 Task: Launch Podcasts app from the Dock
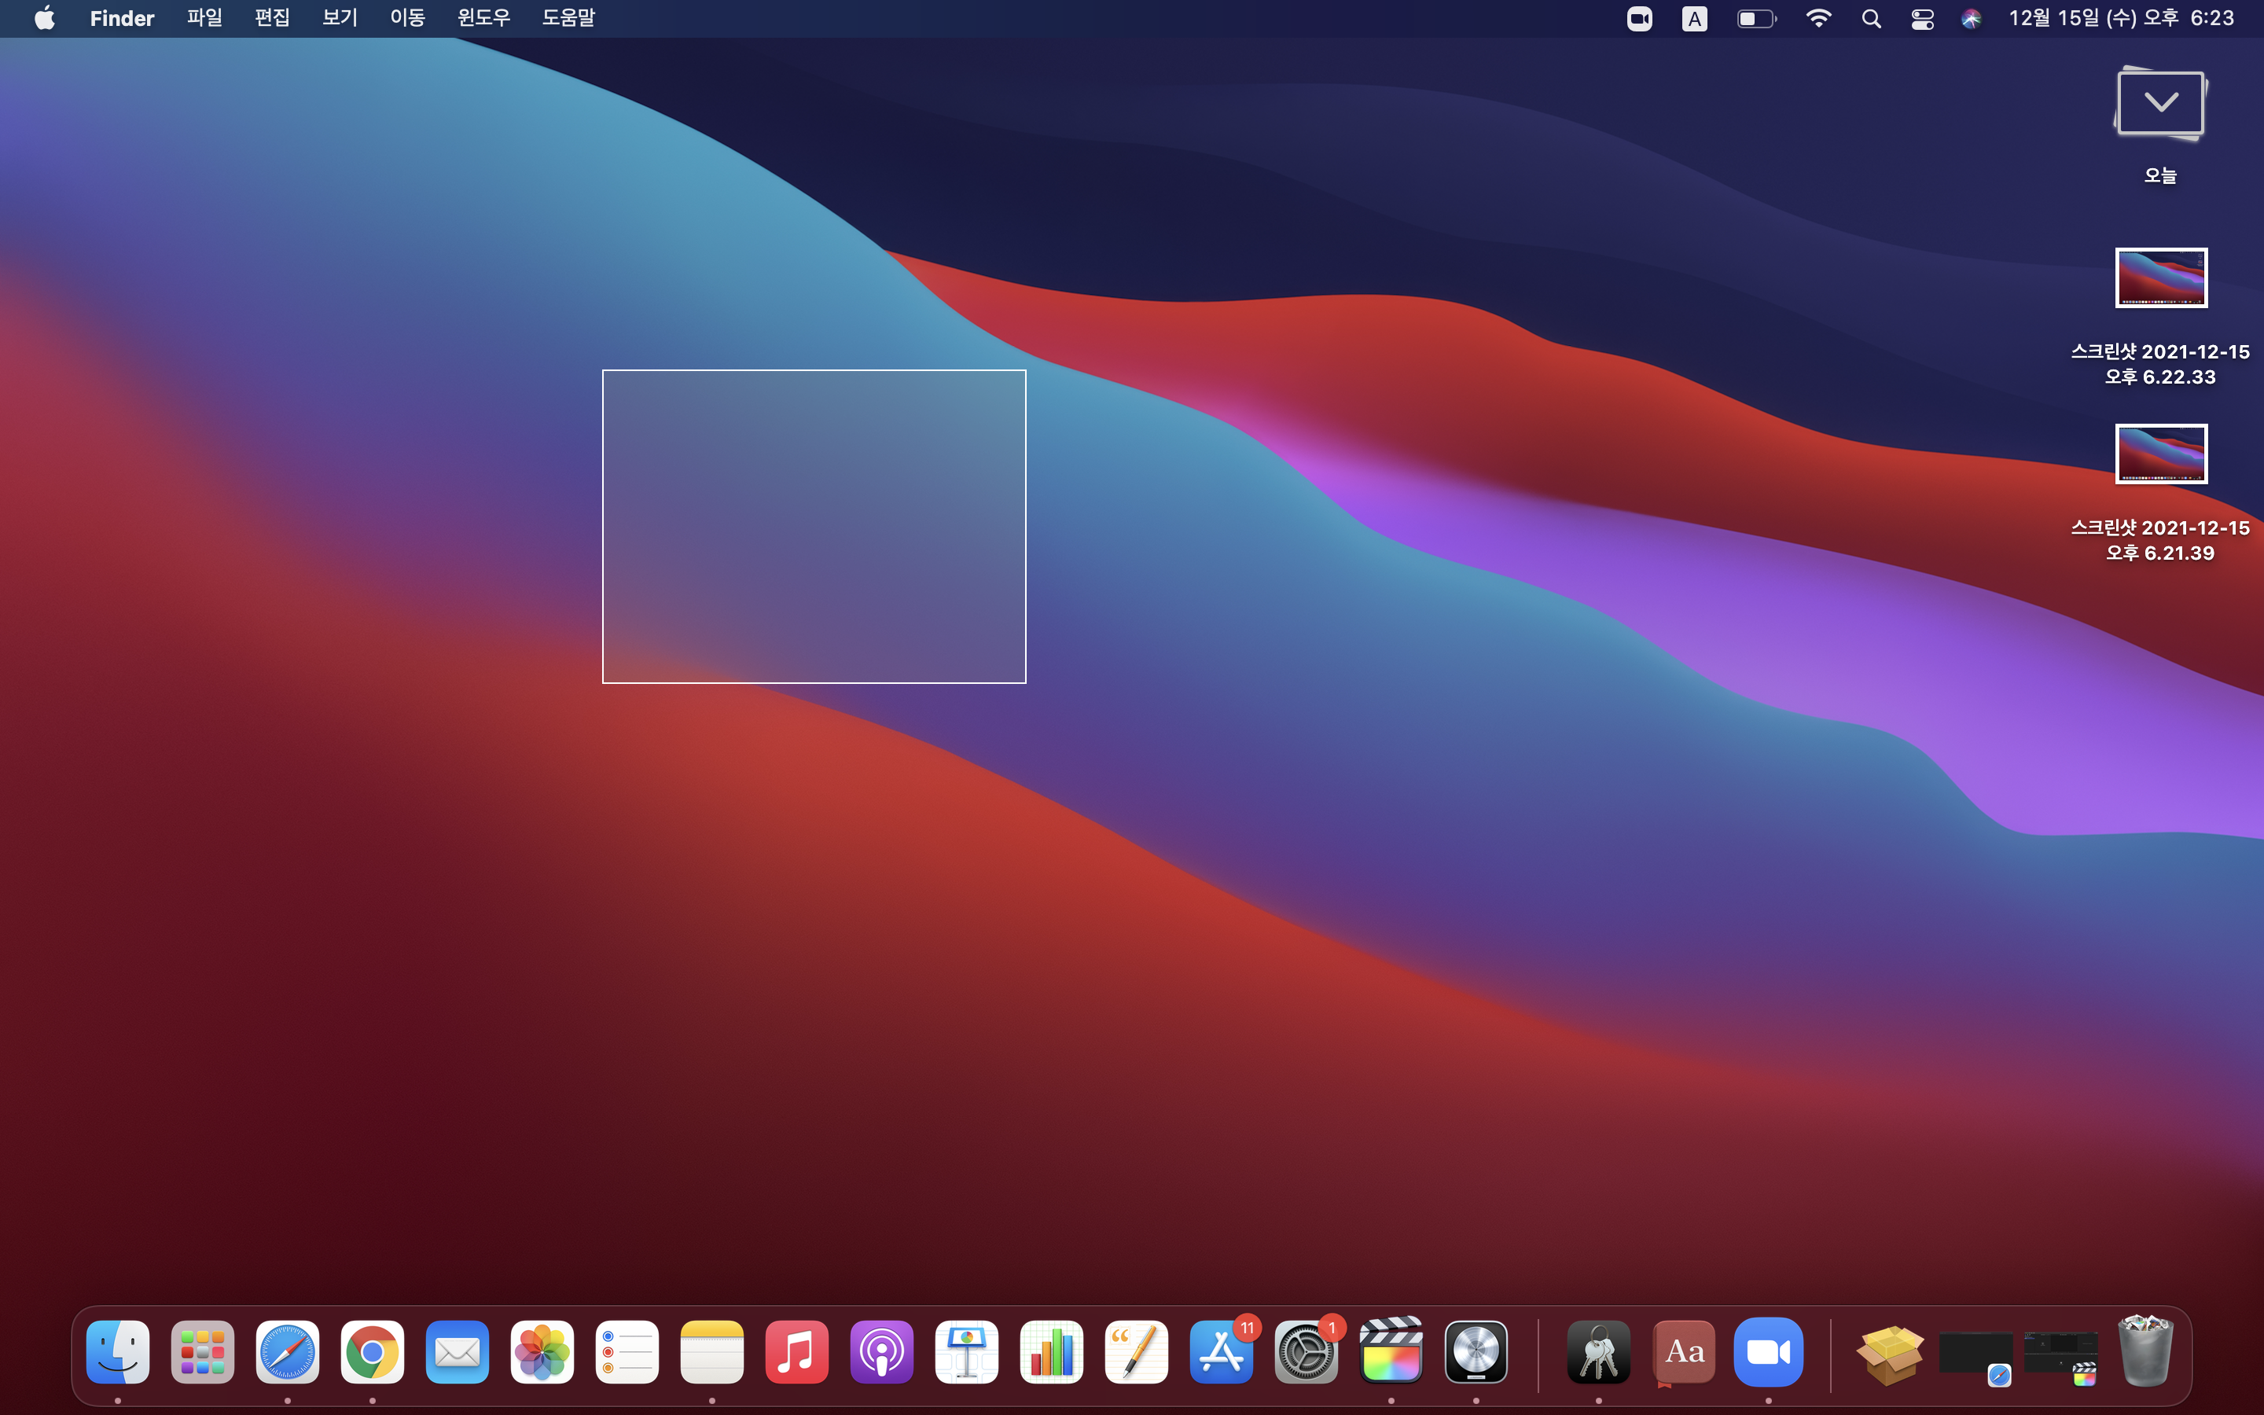click(x=881, y=1351)
